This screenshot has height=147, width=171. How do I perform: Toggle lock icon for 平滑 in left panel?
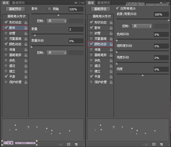click(26, 77)
